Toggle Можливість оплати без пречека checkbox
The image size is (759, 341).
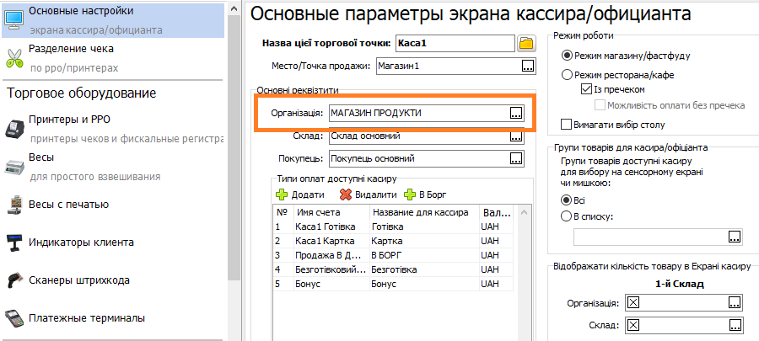600,104
